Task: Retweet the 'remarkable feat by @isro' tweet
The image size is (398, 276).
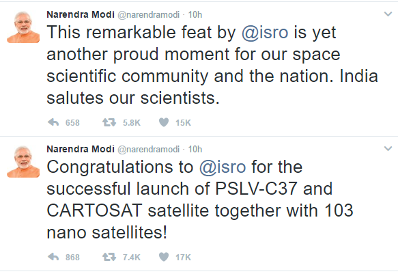Action: click(x=109, y=123)
